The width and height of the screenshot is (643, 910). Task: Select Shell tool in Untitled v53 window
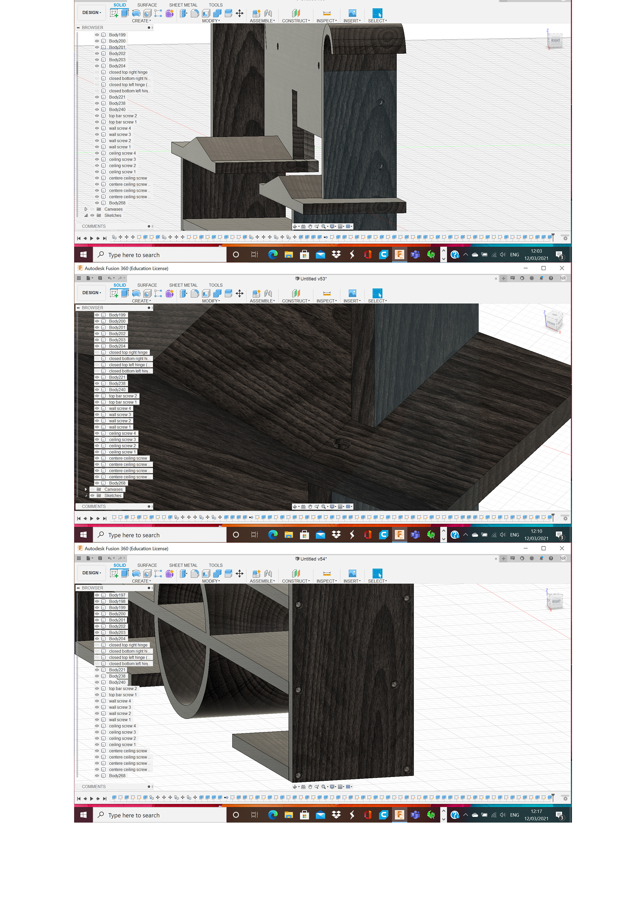(x=206, y=293)
